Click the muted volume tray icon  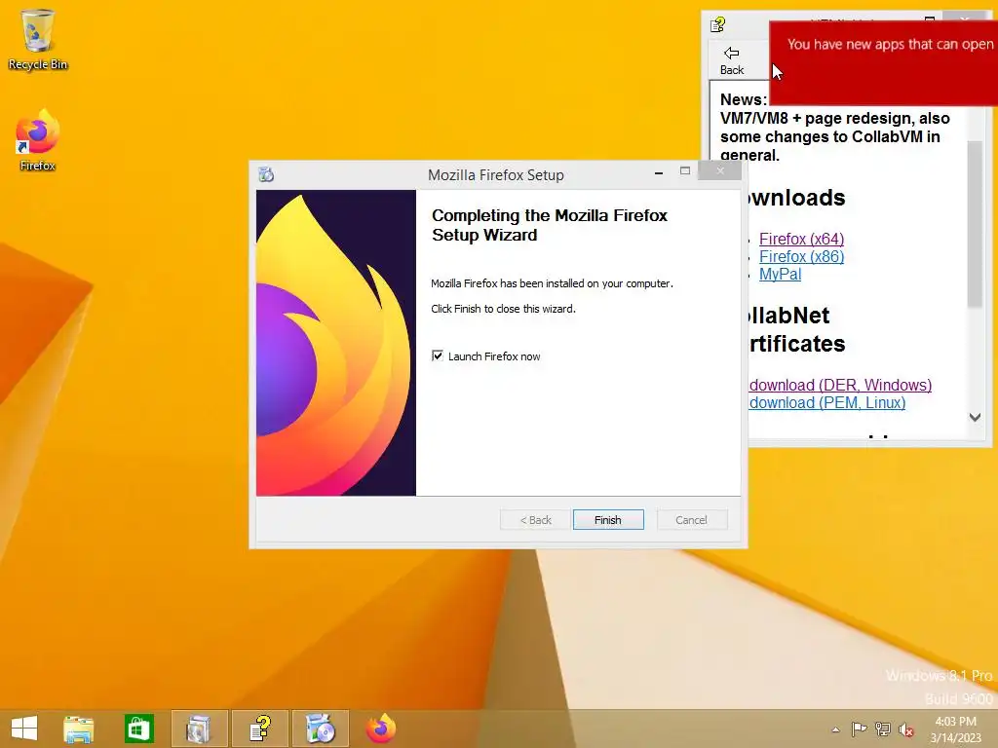click(x=906, y=729)
